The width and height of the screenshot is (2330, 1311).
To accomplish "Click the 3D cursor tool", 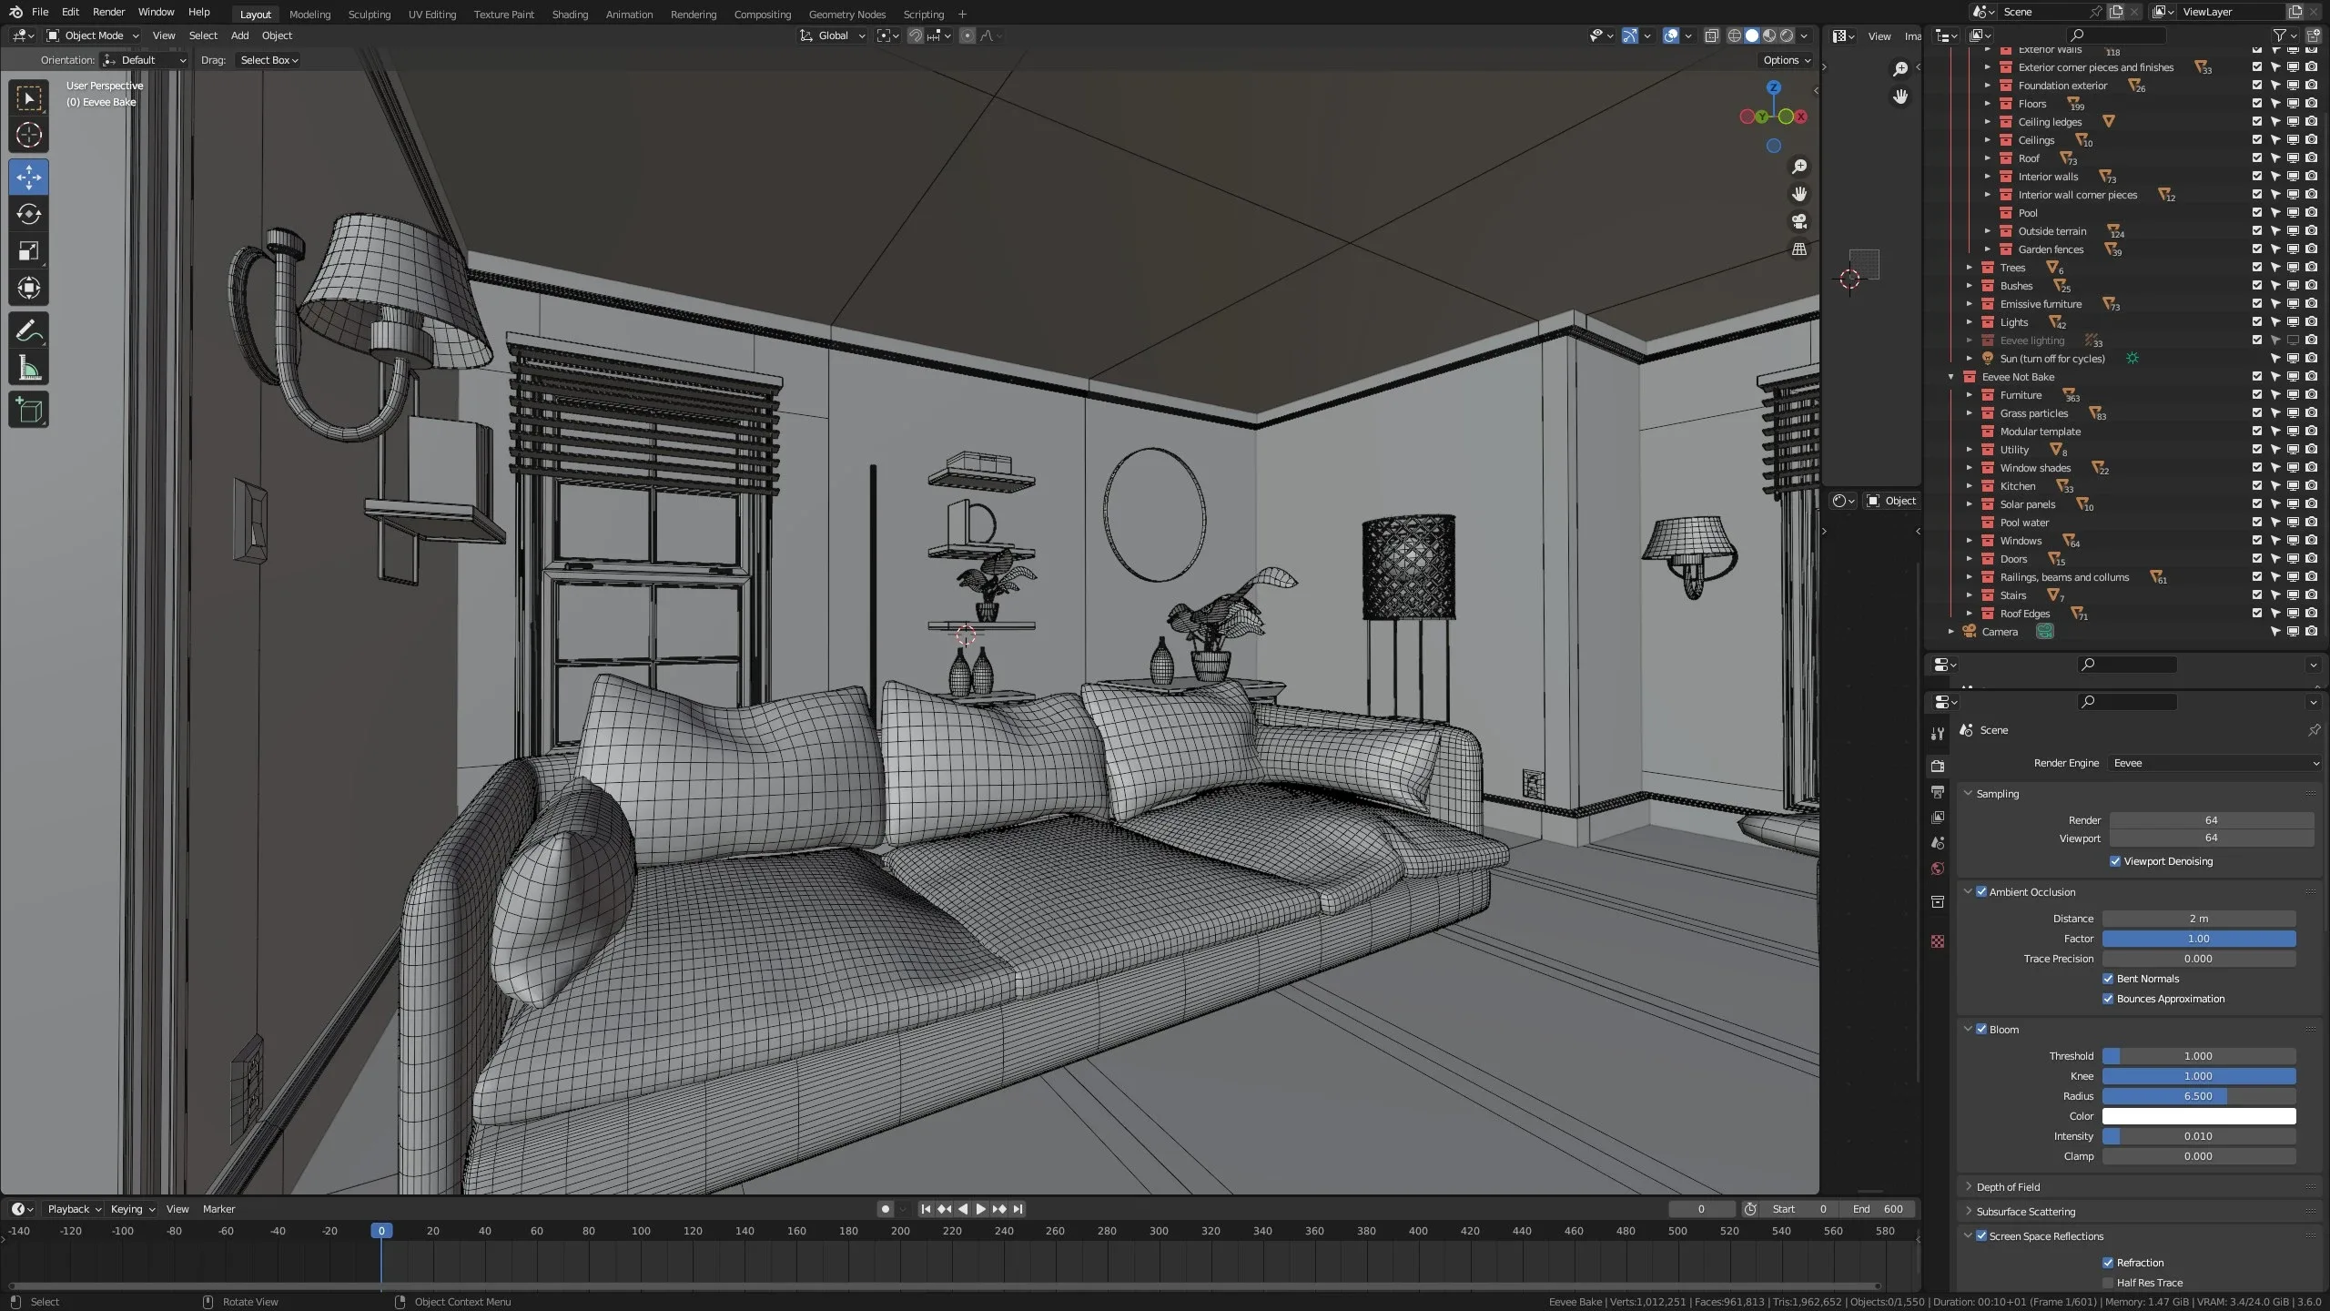I will pyautogui.click(x=28, y=135).
